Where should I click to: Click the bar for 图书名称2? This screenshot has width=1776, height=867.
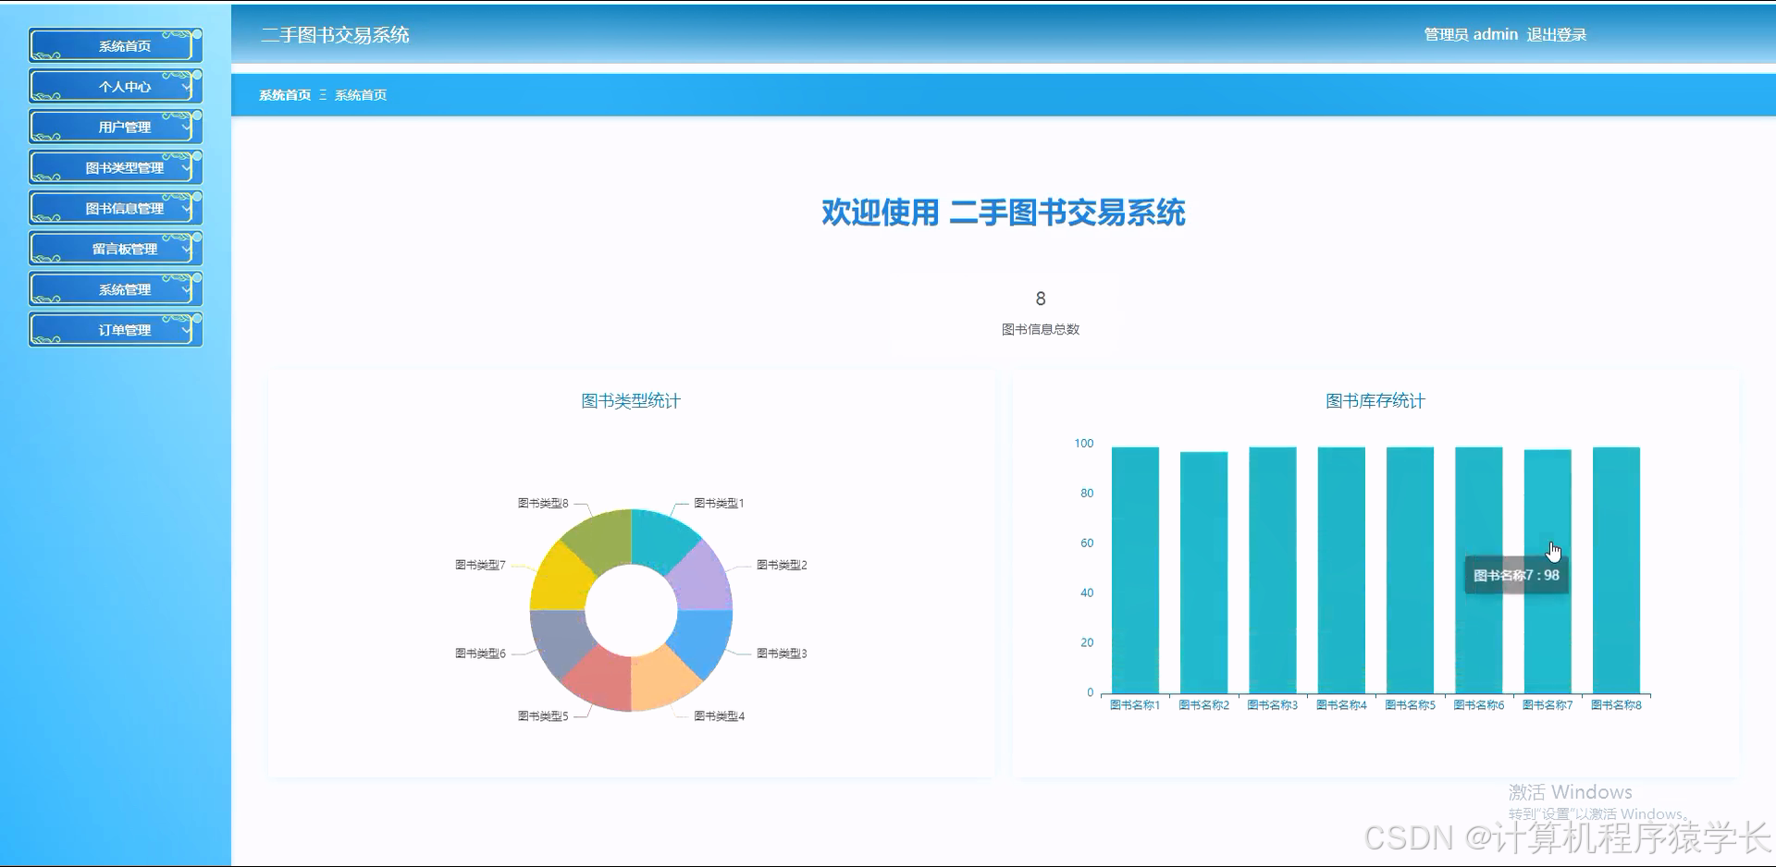1203,573
